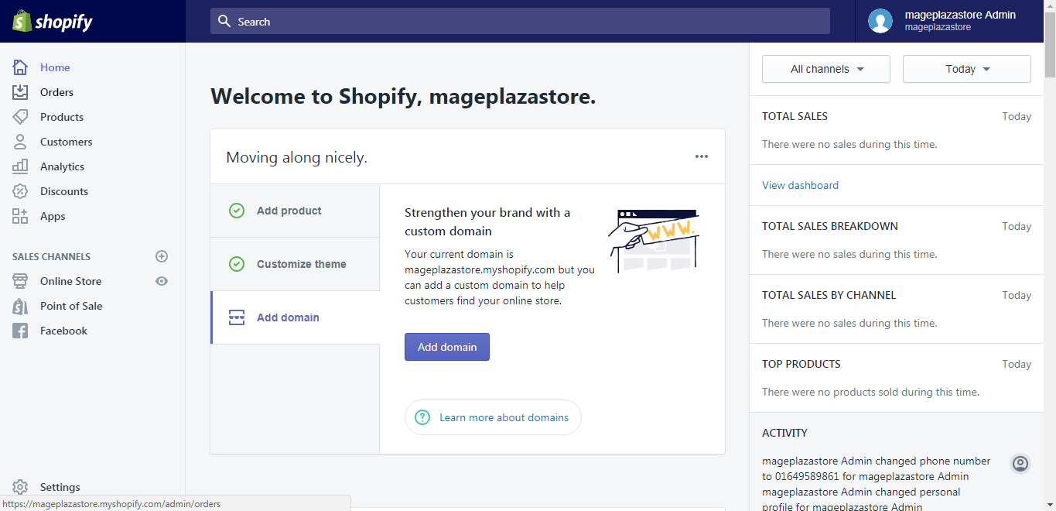
Task: Open Orders in sidebar
Action: click(56, 92)
